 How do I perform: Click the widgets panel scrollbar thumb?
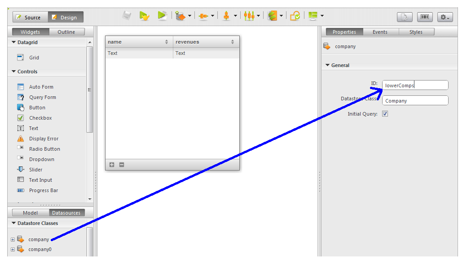tap(89, 90)
